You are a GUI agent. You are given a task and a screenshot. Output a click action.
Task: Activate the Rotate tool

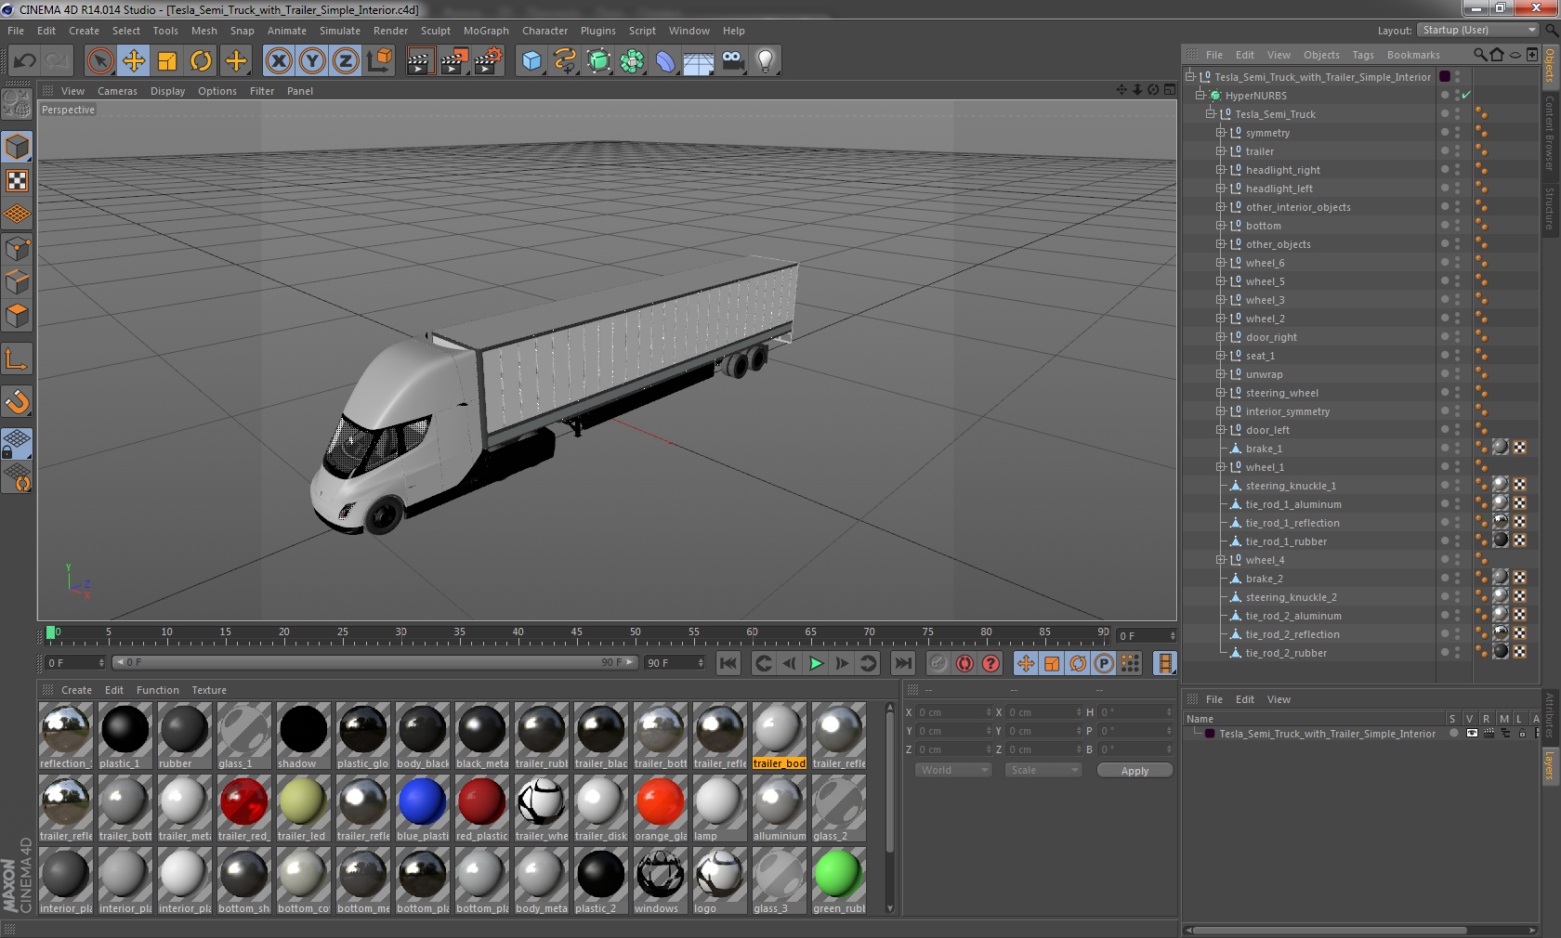click(x=201, y=61)
